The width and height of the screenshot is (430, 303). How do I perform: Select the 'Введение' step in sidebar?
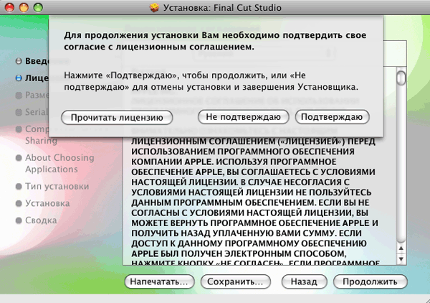click(x=37, y=61)
